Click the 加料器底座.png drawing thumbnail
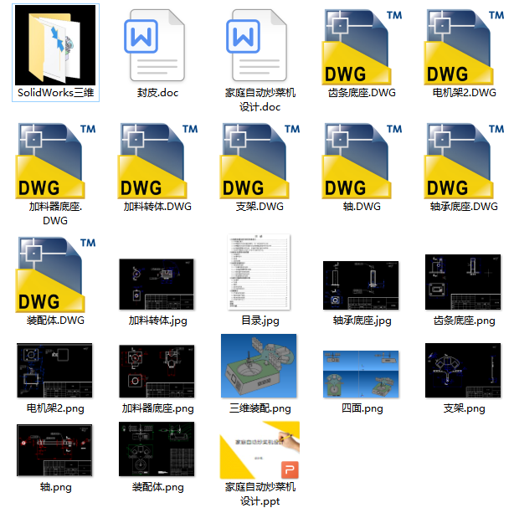The width and height of the screenshot is (514, 508). pos(157,372)
